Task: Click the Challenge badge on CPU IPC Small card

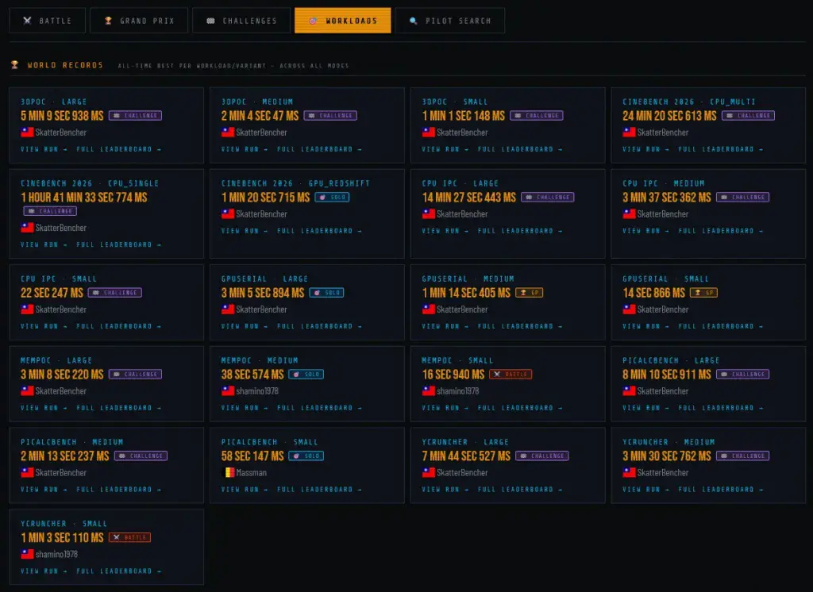Action: (x=115, y=292)
